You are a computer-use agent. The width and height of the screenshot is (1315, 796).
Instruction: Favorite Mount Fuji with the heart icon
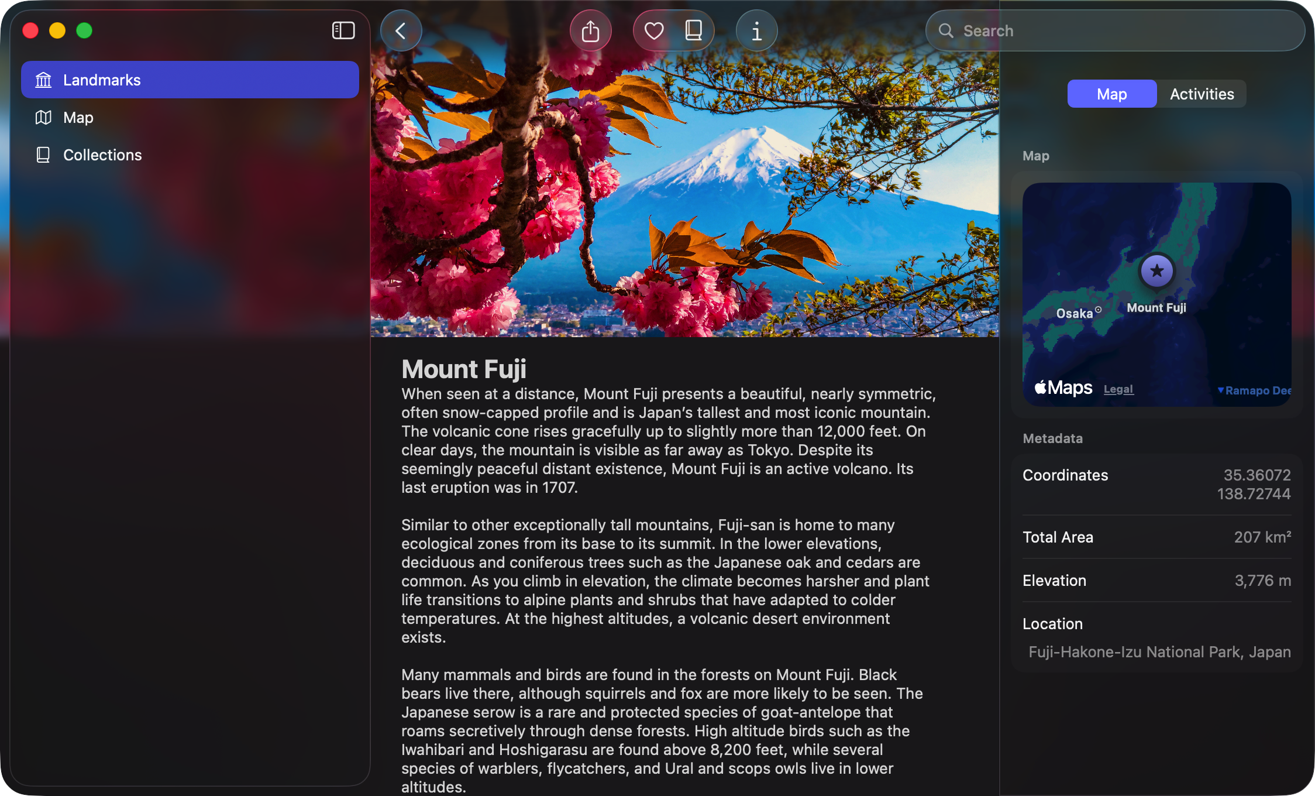(653, 30)
